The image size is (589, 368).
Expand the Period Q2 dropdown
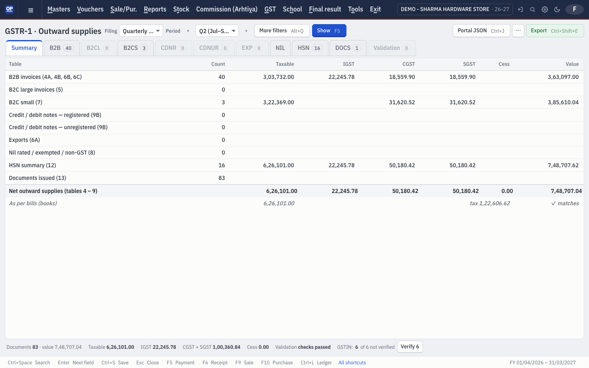pyautogui.click(x=217, y=31)
